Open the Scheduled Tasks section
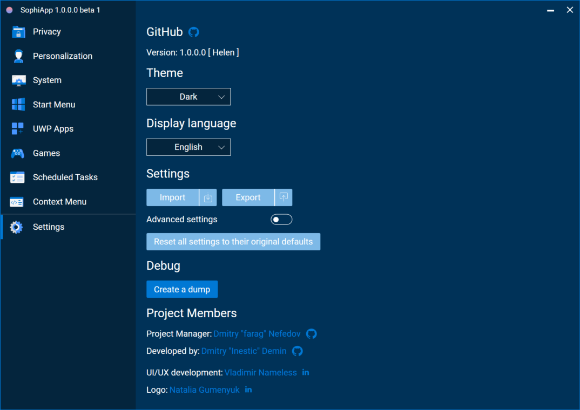580x410 pixels. click(x=68, y=177)
